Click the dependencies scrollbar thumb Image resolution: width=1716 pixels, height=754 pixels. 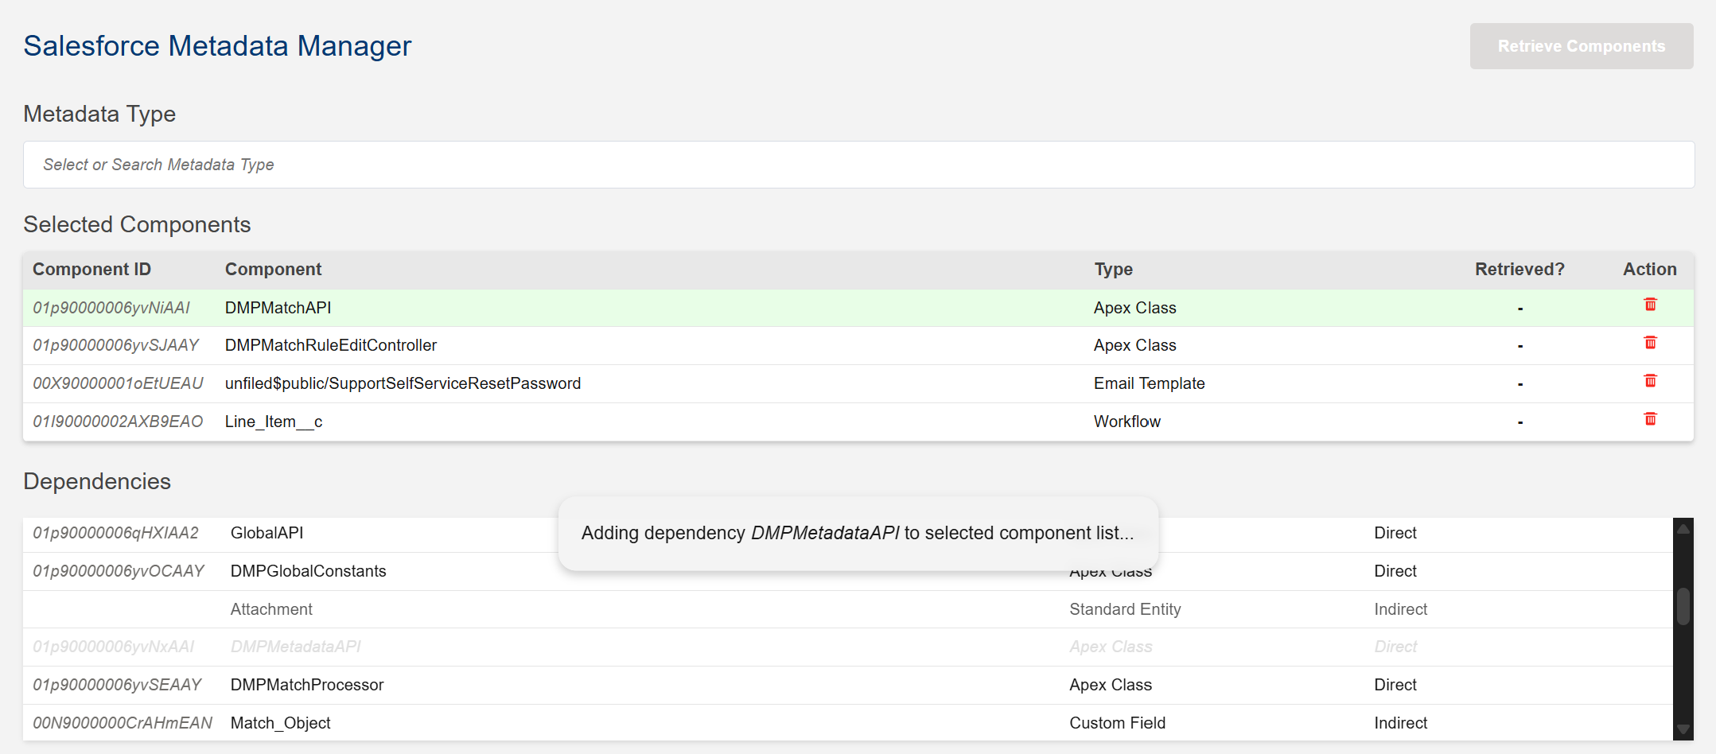point(1683,607)
